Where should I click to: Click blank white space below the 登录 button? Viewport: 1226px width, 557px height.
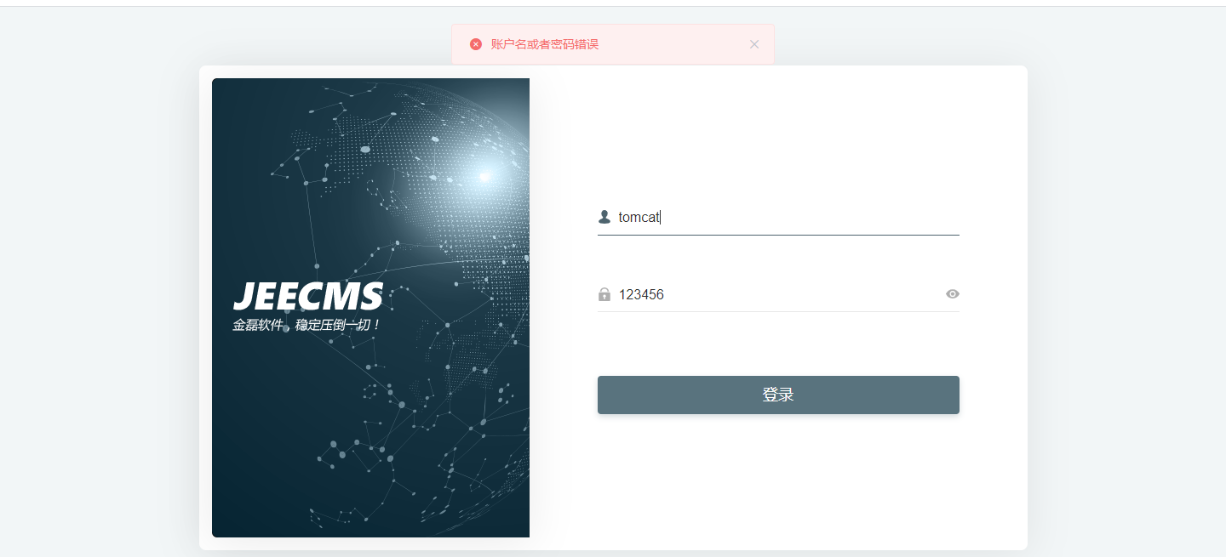(x=778, y=480)
